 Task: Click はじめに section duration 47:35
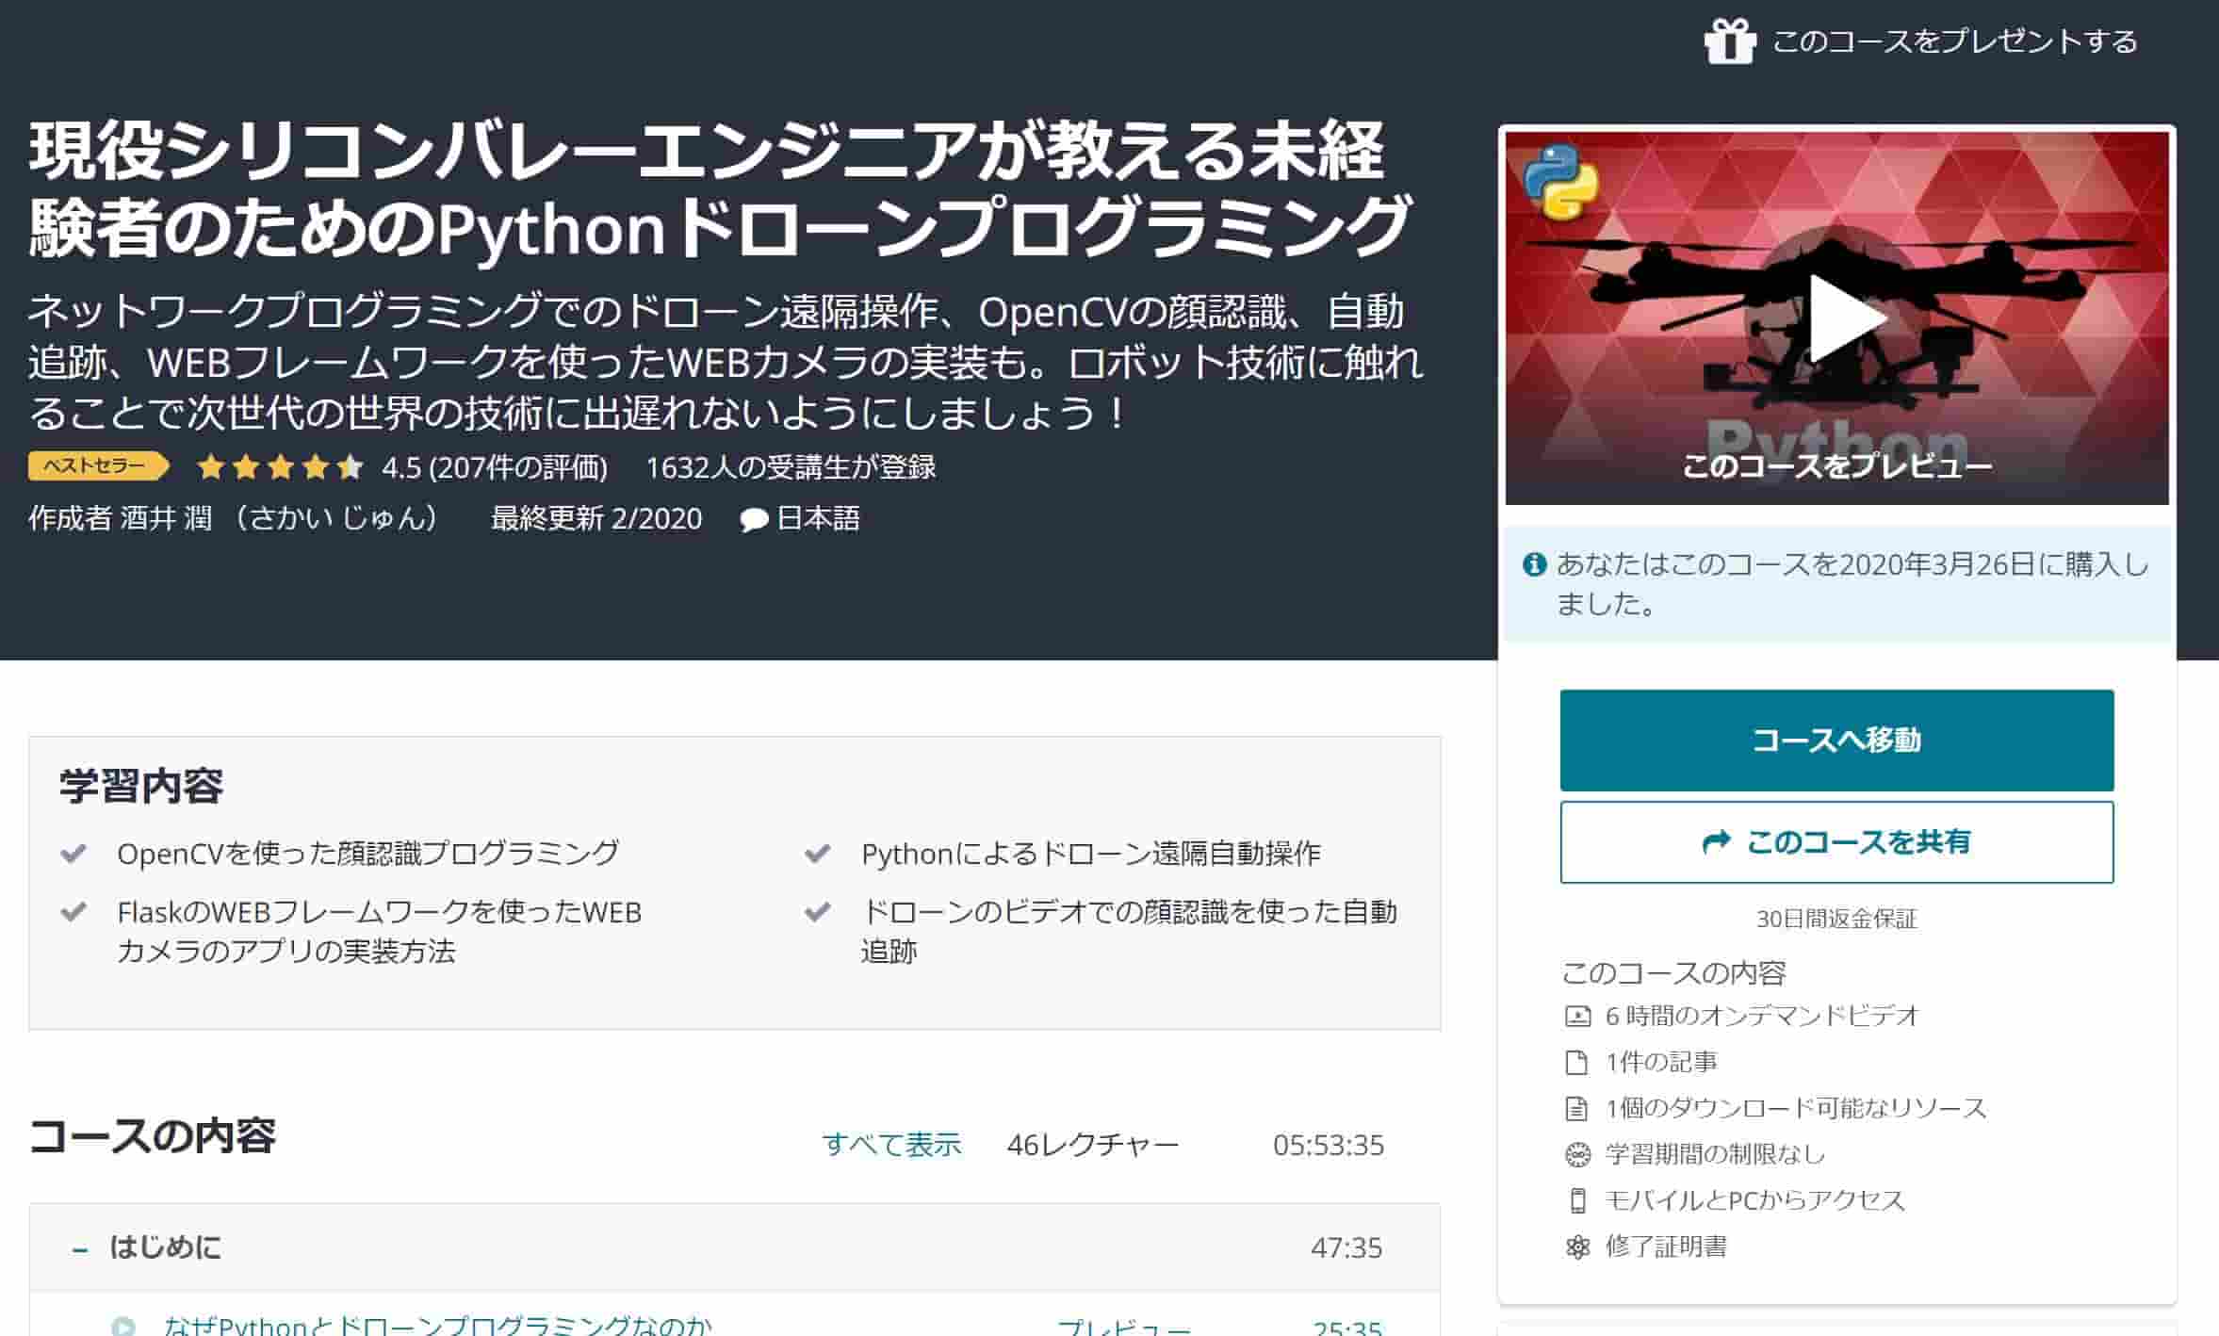[1346, 1247]
